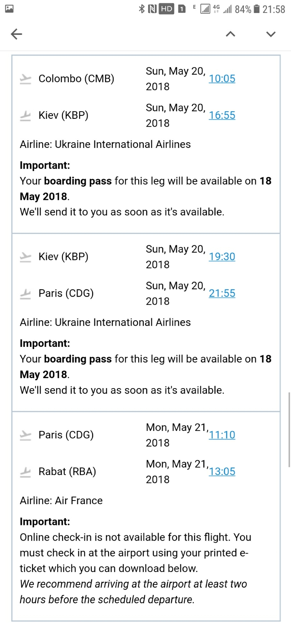Image resolution: width=291 pixels, height=623 pixels.
Task: Tap the takeoff icon beside Kiev (KBP) departure
Action: click(25, 257)
